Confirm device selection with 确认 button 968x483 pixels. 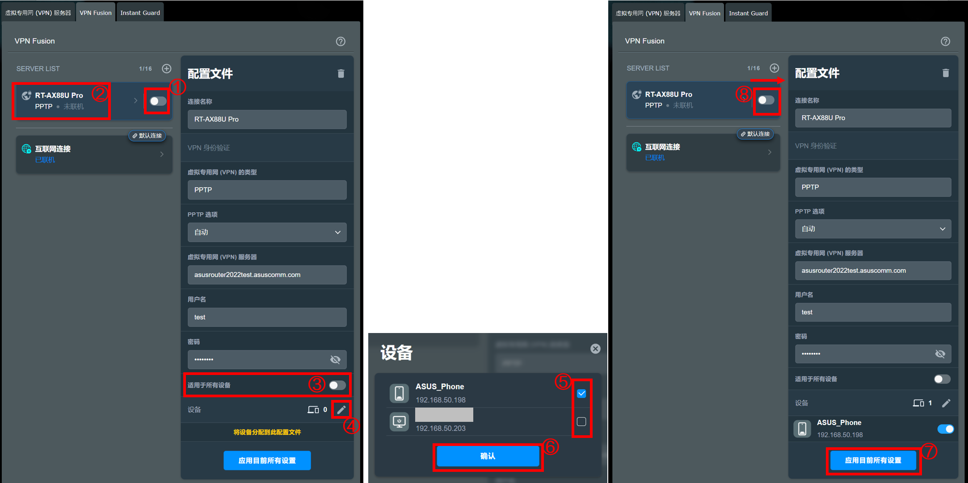point(488,456)
